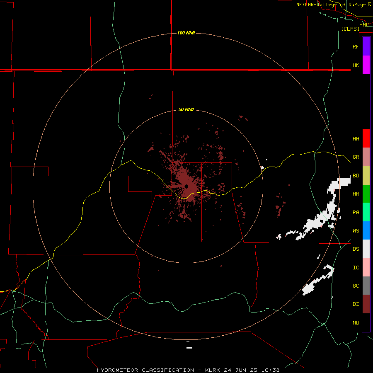Image resolution: width=373 pixels, height=373 pixels.
Task: Click the WS legend label
Action: [x=356, y=231]
